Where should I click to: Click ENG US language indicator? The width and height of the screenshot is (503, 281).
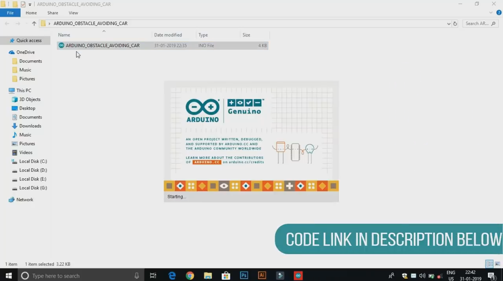(451, 275)
